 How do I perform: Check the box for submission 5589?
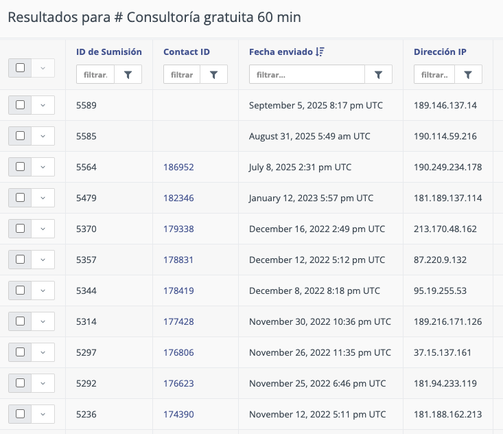click(x=20, y=105)
